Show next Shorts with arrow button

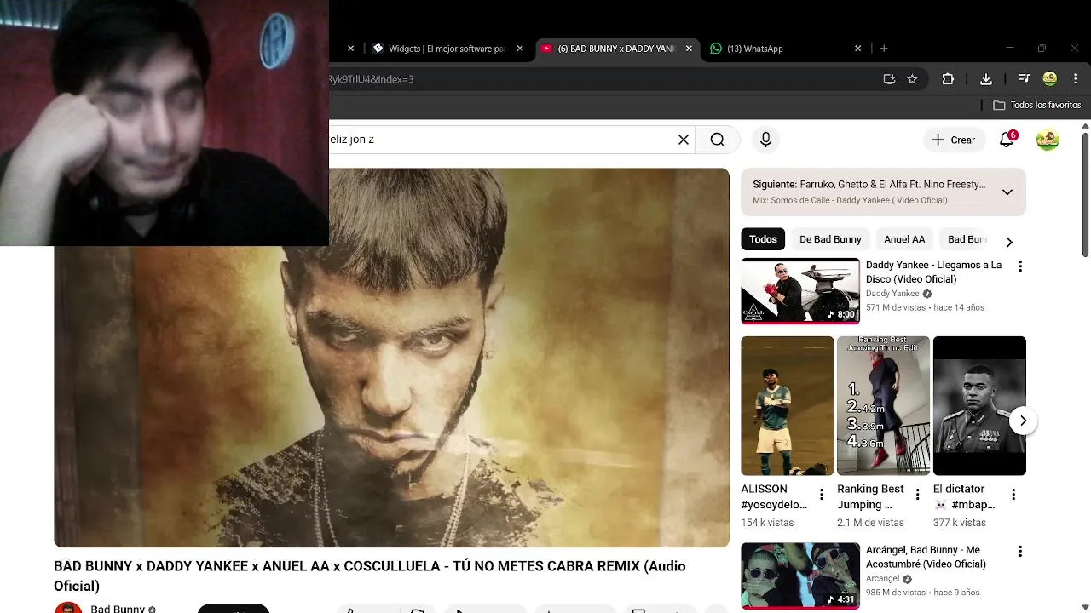1023,421
